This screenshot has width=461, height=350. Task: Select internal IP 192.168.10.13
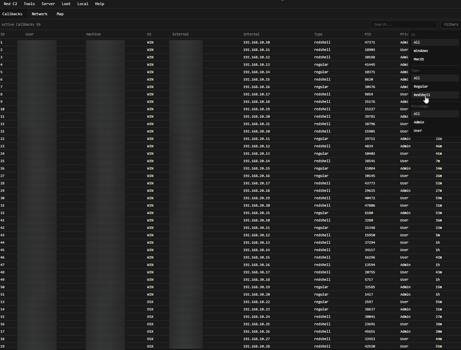tap(256, 65)
